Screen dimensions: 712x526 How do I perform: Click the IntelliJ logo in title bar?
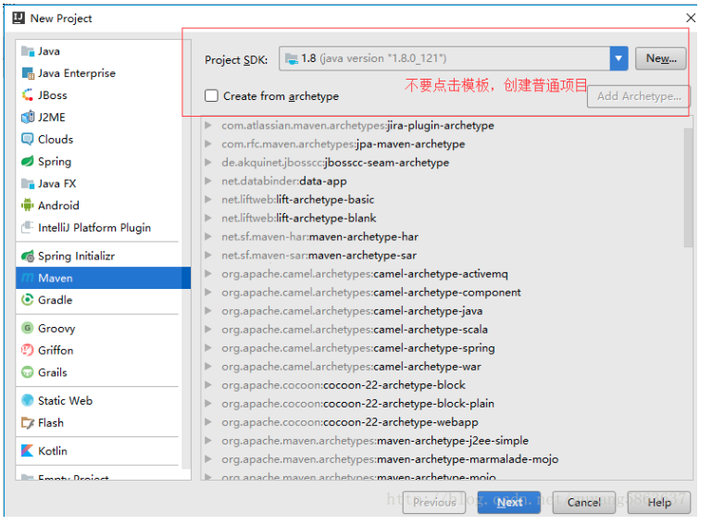(19, 19)
